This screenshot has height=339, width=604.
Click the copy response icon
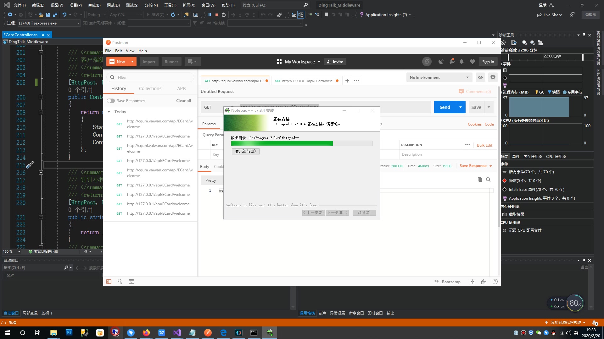pyautogui.click(x=480, y=180)
